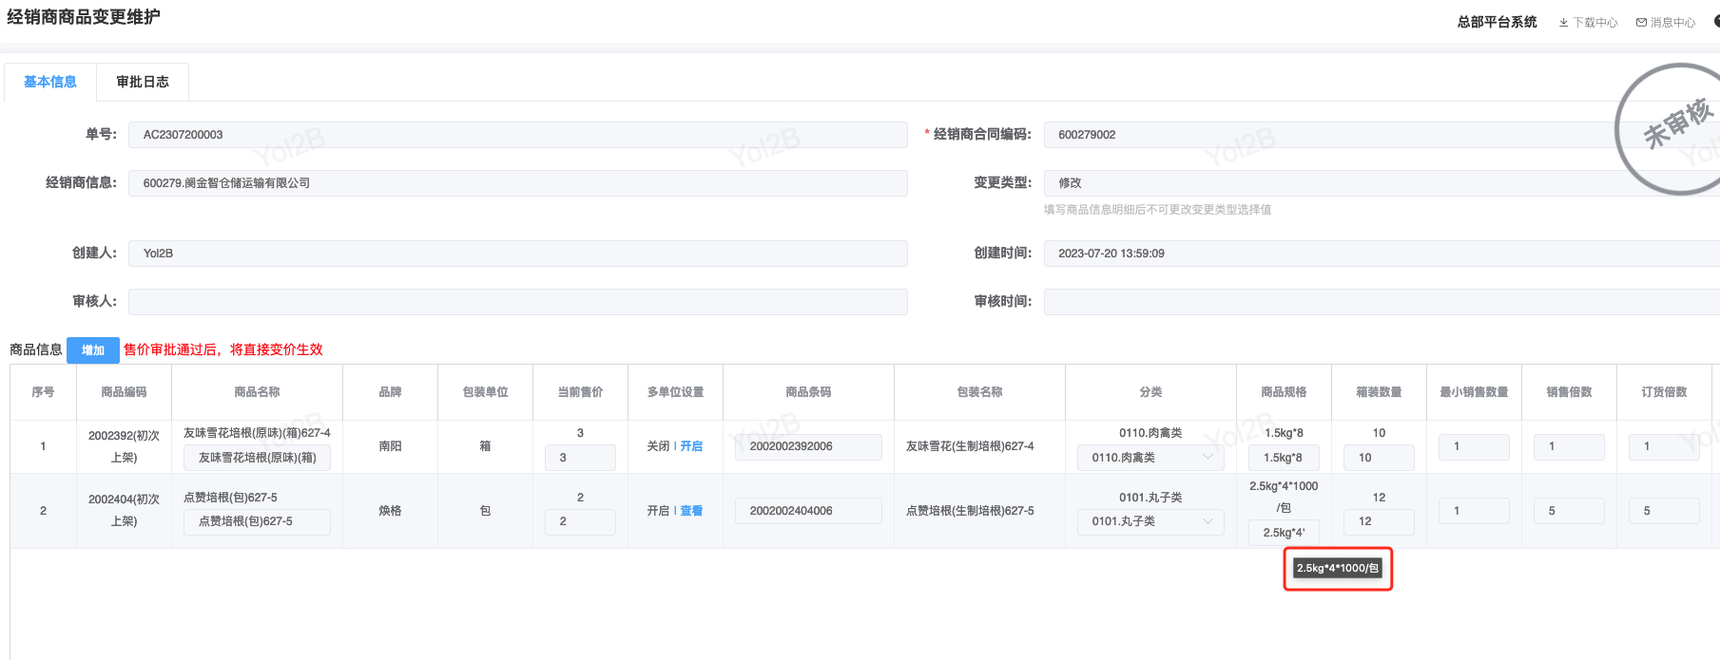Click the blue 增加 button
Screen dimensions: 1720x660
pyautogui.click(x=93, y=350)
